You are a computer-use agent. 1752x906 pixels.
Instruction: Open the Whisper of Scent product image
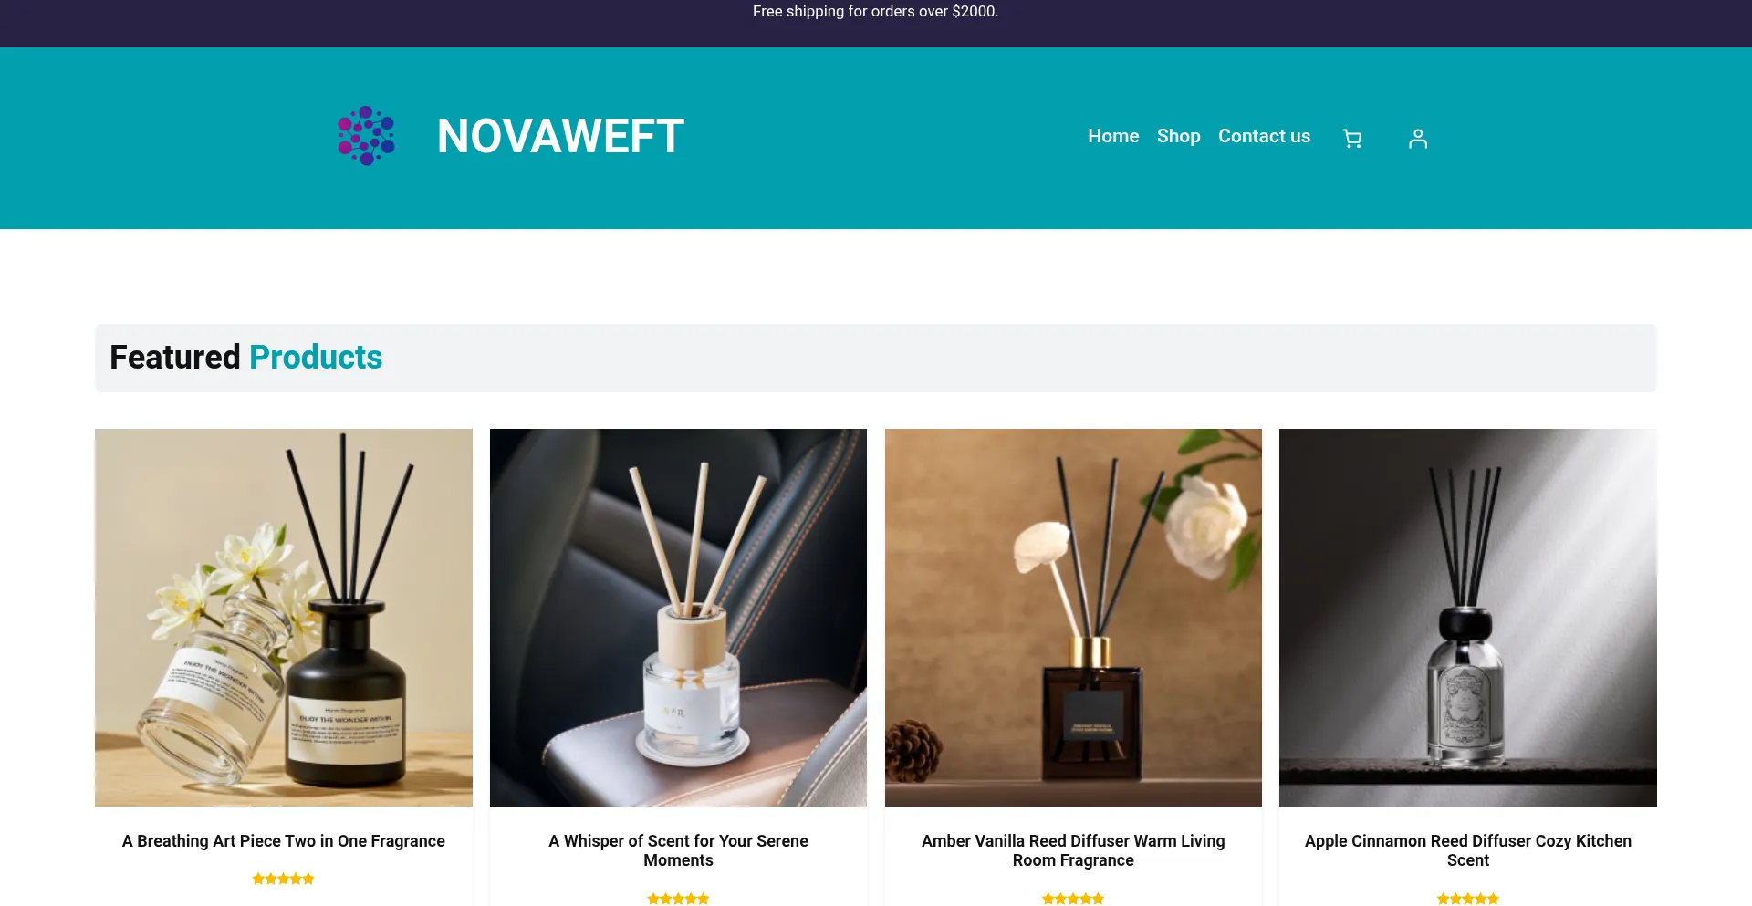pyautogui.click(x=678, y=618)
